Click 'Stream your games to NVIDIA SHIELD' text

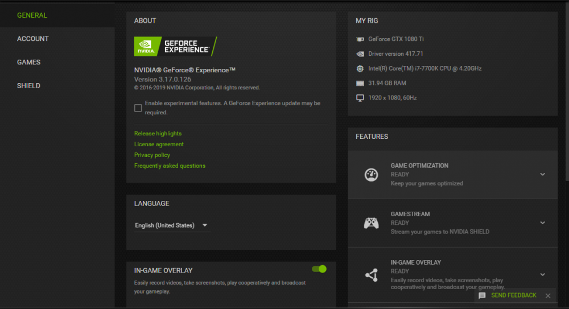point(440,232)
